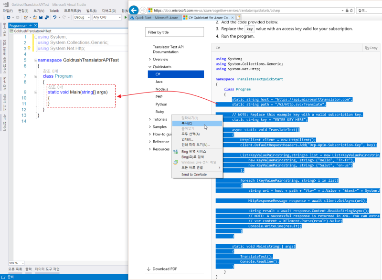Click the Navigate Backward arrow in Visual Studio toolbar

8,17
